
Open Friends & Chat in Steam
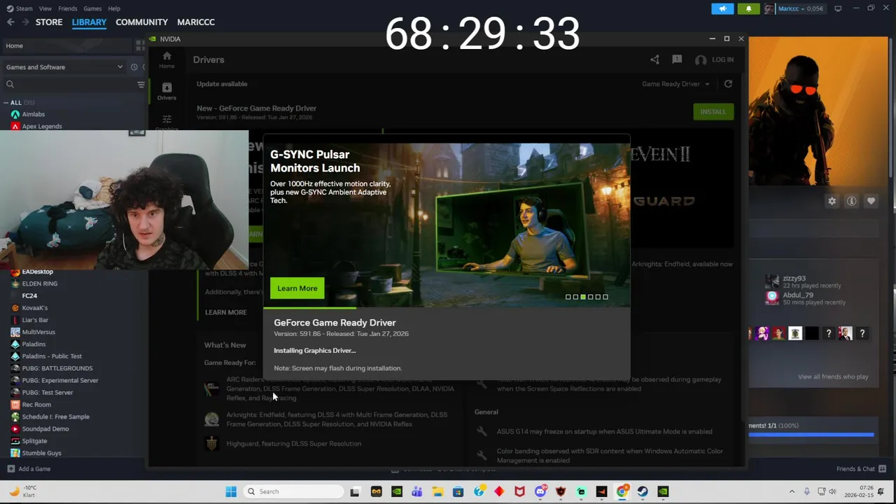(861, 469)
